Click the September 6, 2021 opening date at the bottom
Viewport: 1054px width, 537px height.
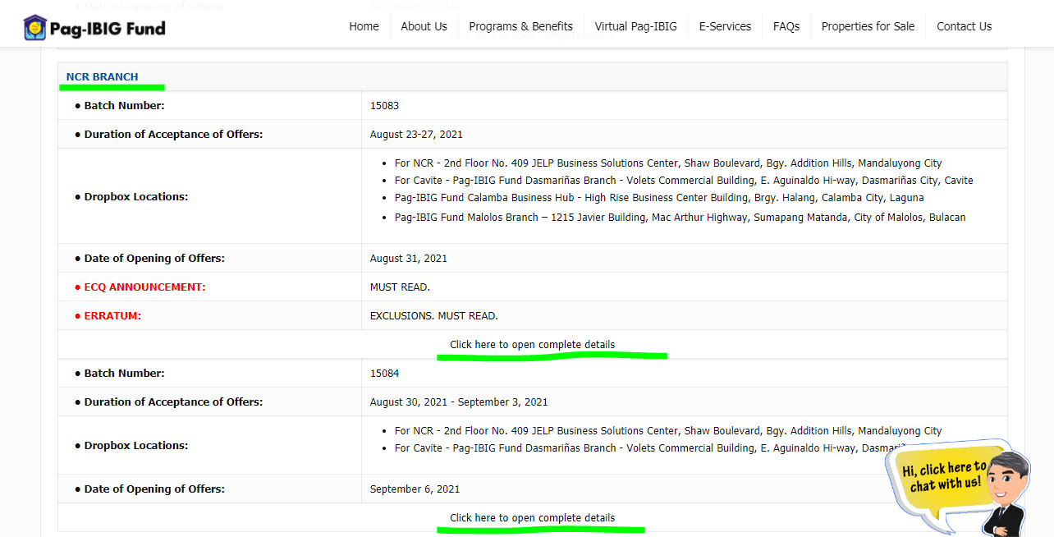(415, 489)
